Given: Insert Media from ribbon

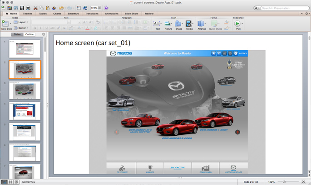Looking at the screenshot, I should pyautogui.click(x=189, y=25).
